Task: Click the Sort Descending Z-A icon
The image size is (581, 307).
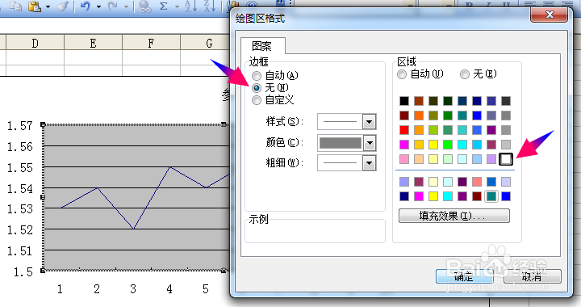Action: [209, 6]
